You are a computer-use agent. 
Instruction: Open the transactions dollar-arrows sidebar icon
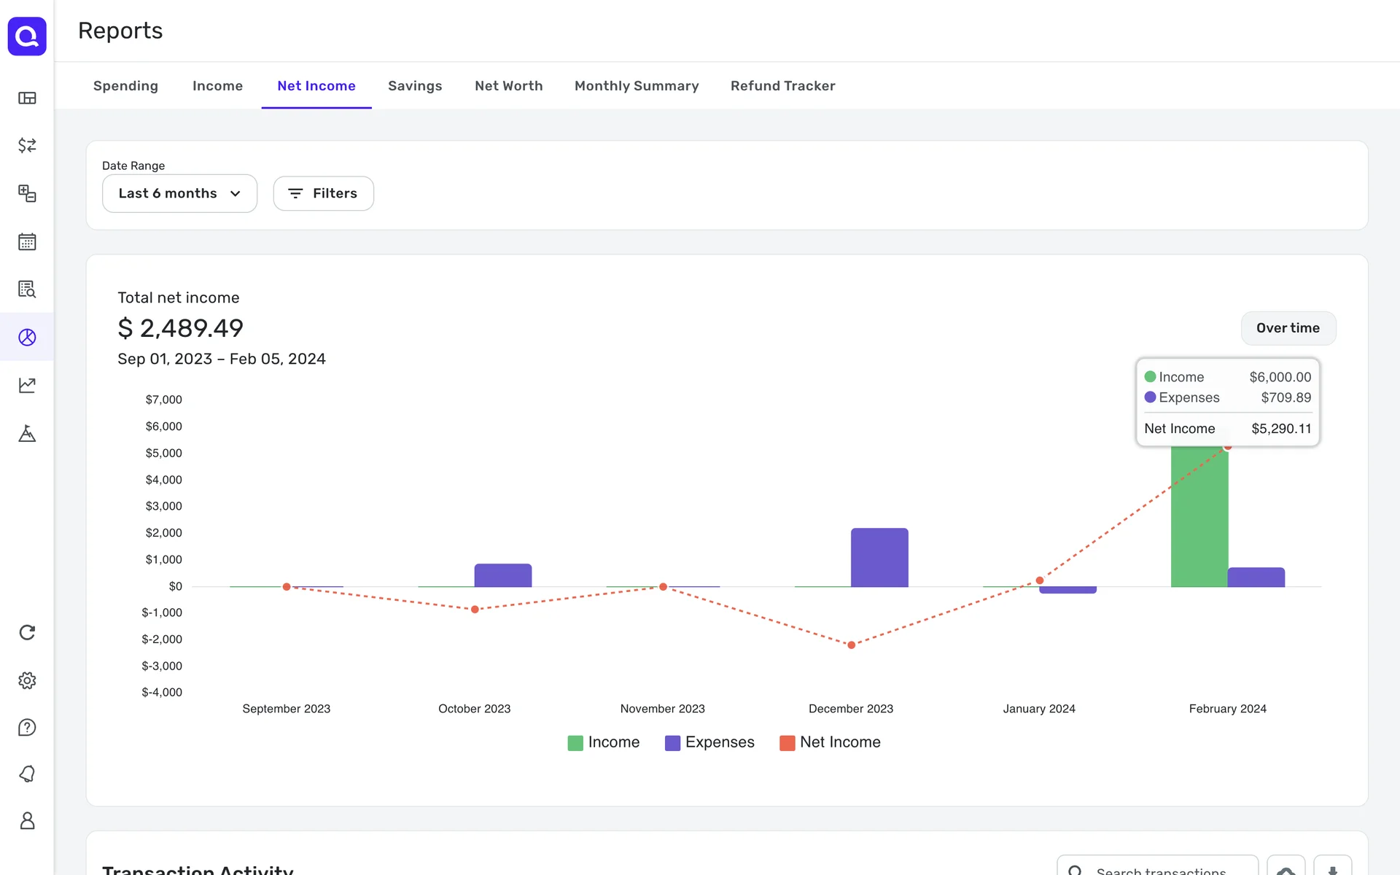click(x=27, y=145)
